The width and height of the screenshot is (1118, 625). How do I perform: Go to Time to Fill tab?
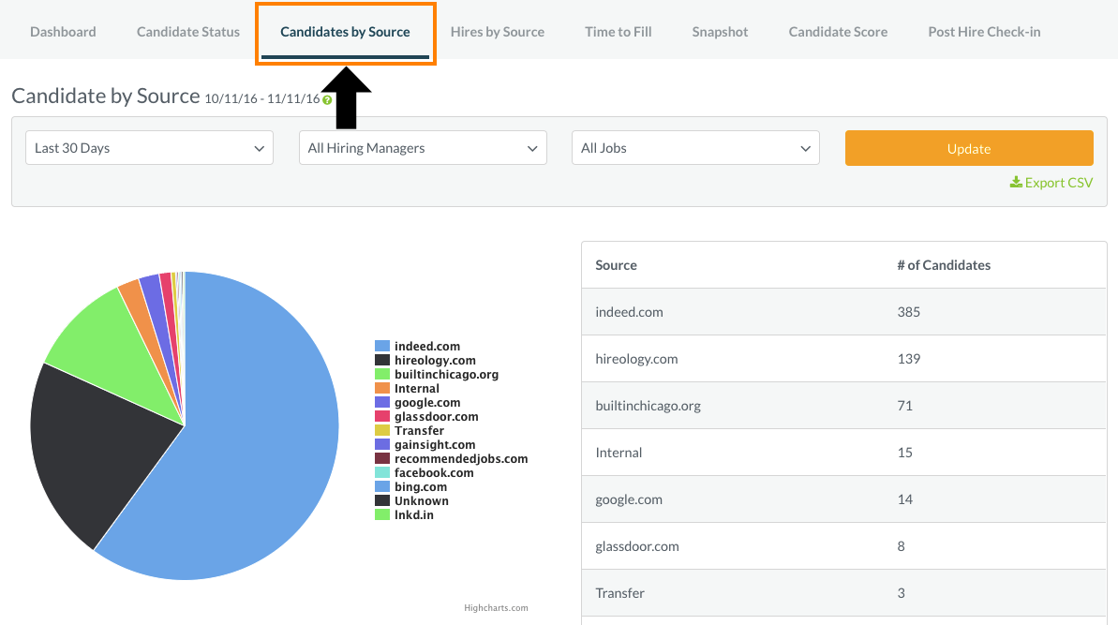[619, 32]
